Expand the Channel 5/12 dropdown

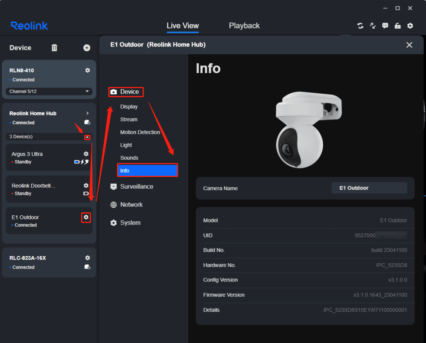49,91
